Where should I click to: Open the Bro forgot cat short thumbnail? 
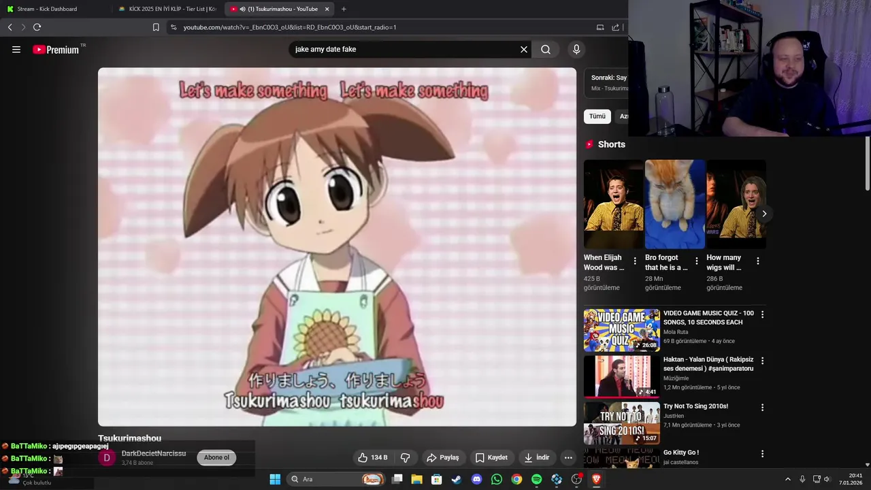click(674, 204)
